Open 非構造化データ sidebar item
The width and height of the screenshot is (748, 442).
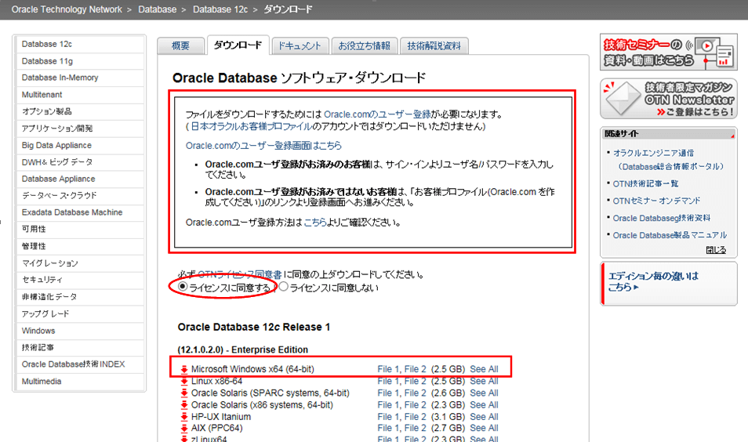click(80, 297)
